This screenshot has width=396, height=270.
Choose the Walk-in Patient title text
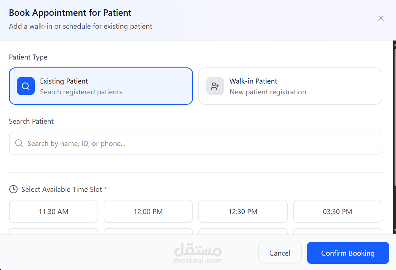[253, 81]
